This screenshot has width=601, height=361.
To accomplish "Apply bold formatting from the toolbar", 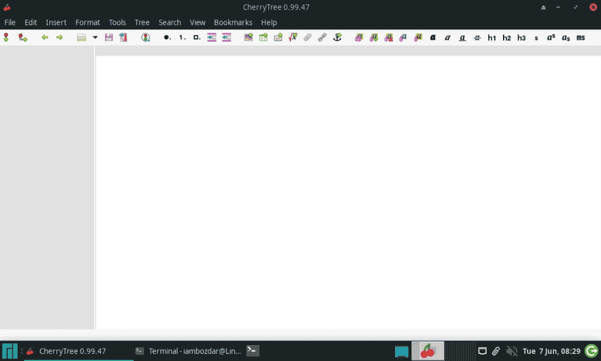I will tap(433, 37).
